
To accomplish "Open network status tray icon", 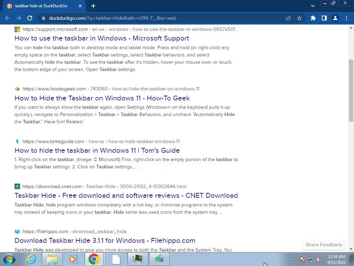I will pyautogui.click(x=311, y=259).
